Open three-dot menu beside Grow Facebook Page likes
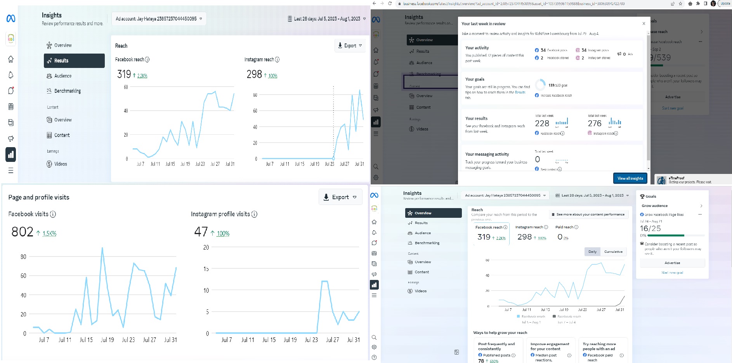The height and width of the screenshot is (363, 732). click(700, 214)
